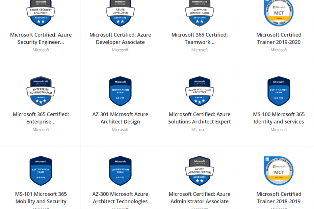Screen dimensions: 314x209
Task: Open the MCT 2019-2020 trainer badge
Action: tap(279, 13)
